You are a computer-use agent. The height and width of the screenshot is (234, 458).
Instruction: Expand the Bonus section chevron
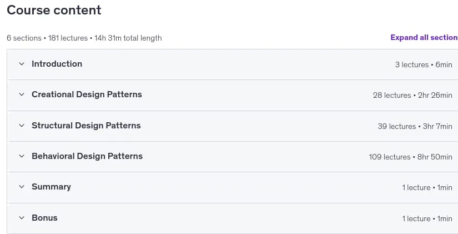coord(22,218)
